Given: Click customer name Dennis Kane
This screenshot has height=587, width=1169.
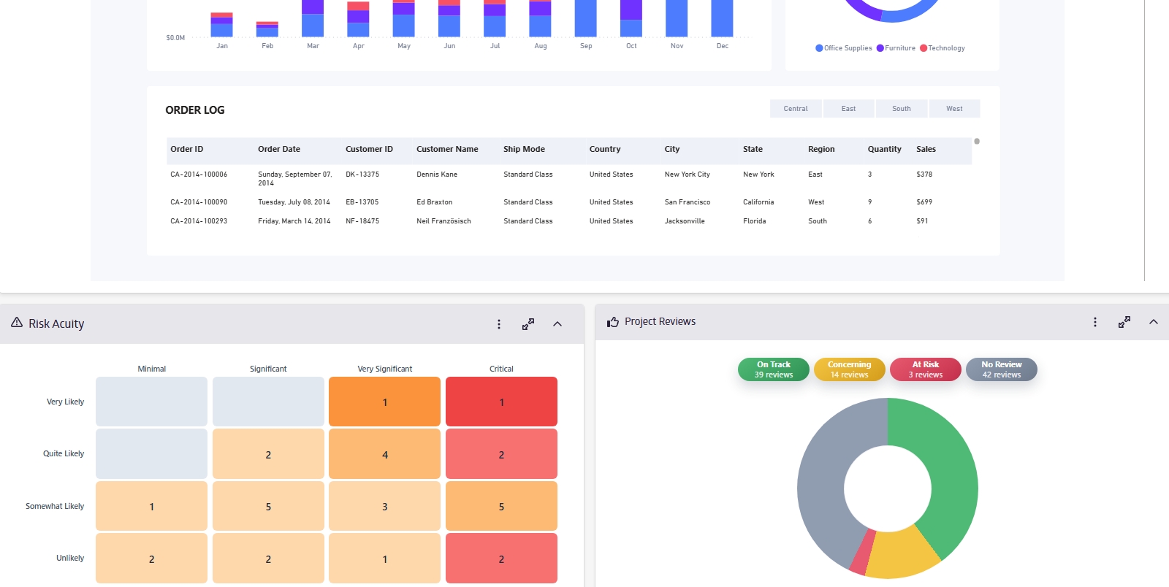Looking at the screenshot, I should (x=437, y=174).
